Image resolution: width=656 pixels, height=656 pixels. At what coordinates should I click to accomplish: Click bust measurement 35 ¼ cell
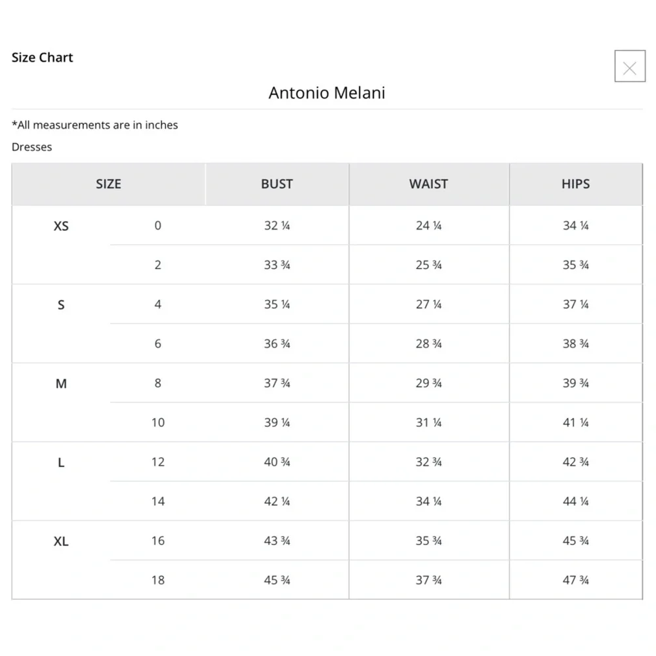tap(277, 304)
